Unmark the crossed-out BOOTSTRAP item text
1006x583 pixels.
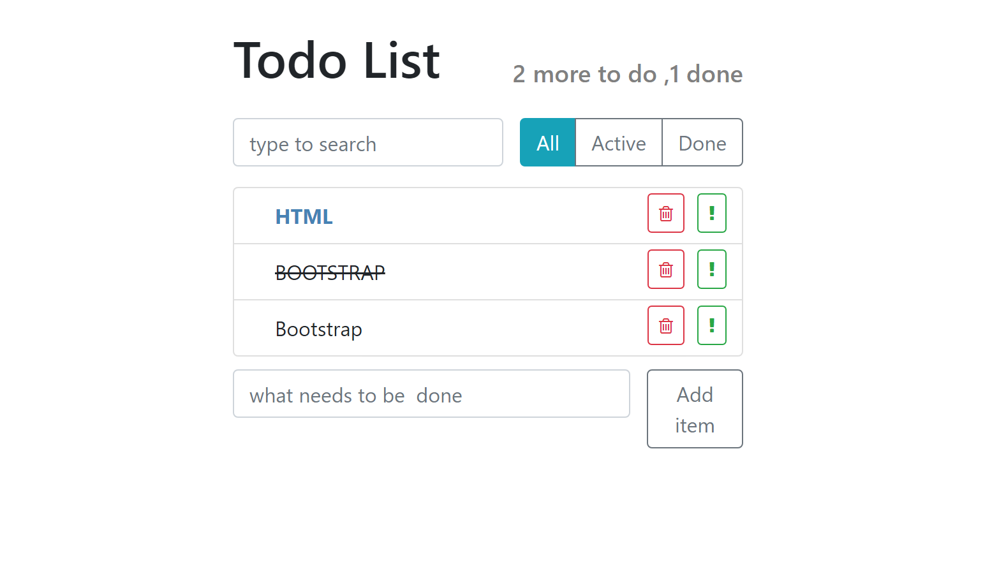tap(330, 273)
